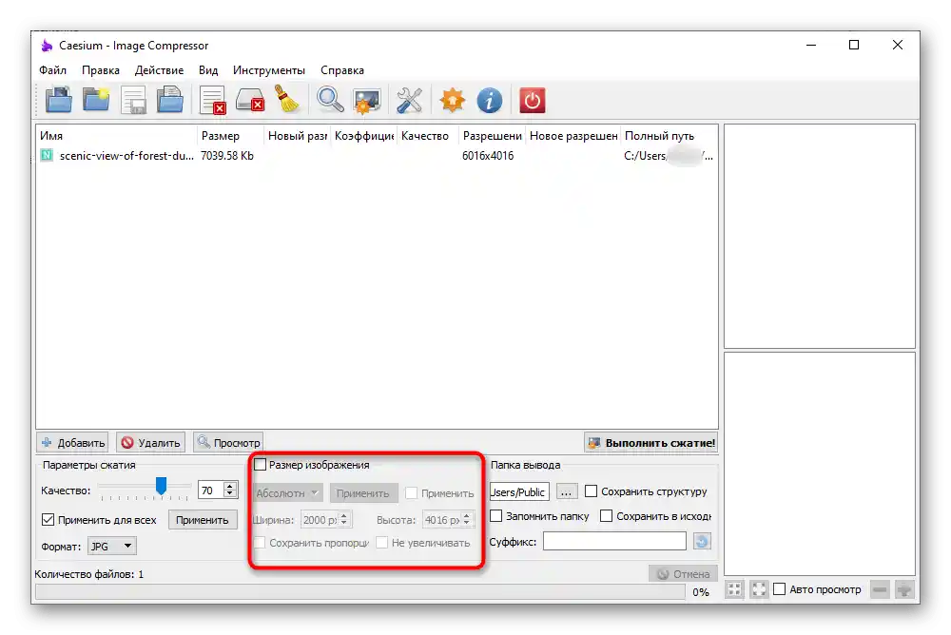
Task: Click the 7039.58 Kb size cell
Action: click(227, 156)
